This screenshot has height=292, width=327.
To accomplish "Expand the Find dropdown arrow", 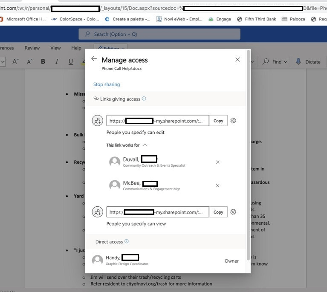I will click(x=286, y=62).
